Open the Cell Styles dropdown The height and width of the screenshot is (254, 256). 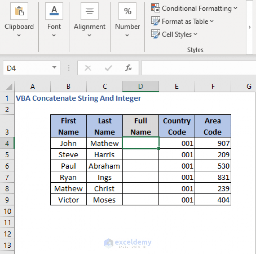tap(196, 34)
